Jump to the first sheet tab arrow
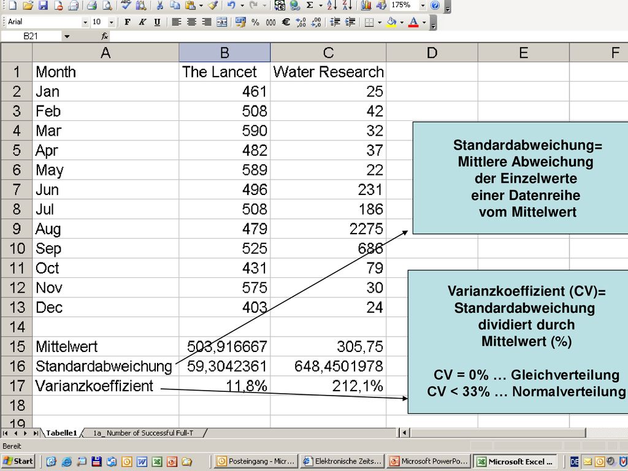This screenshot has height=471, width=628. pyautogui.click(x=5, y=433)
